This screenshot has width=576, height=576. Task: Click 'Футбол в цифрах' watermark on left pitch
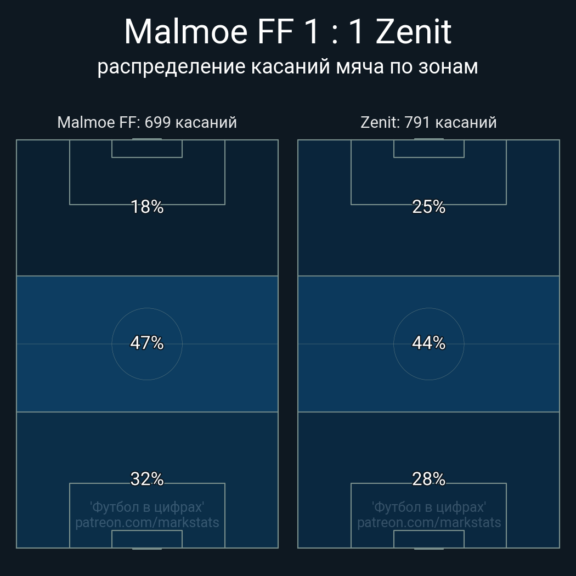[147, 507]
